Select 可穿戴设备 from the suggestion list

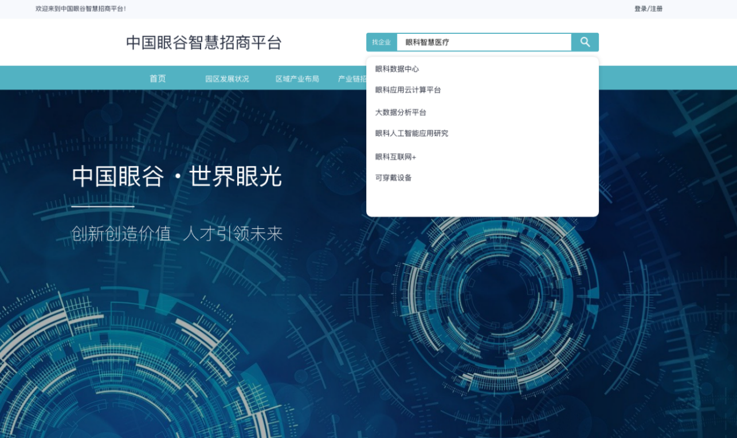tap(393, 178)
